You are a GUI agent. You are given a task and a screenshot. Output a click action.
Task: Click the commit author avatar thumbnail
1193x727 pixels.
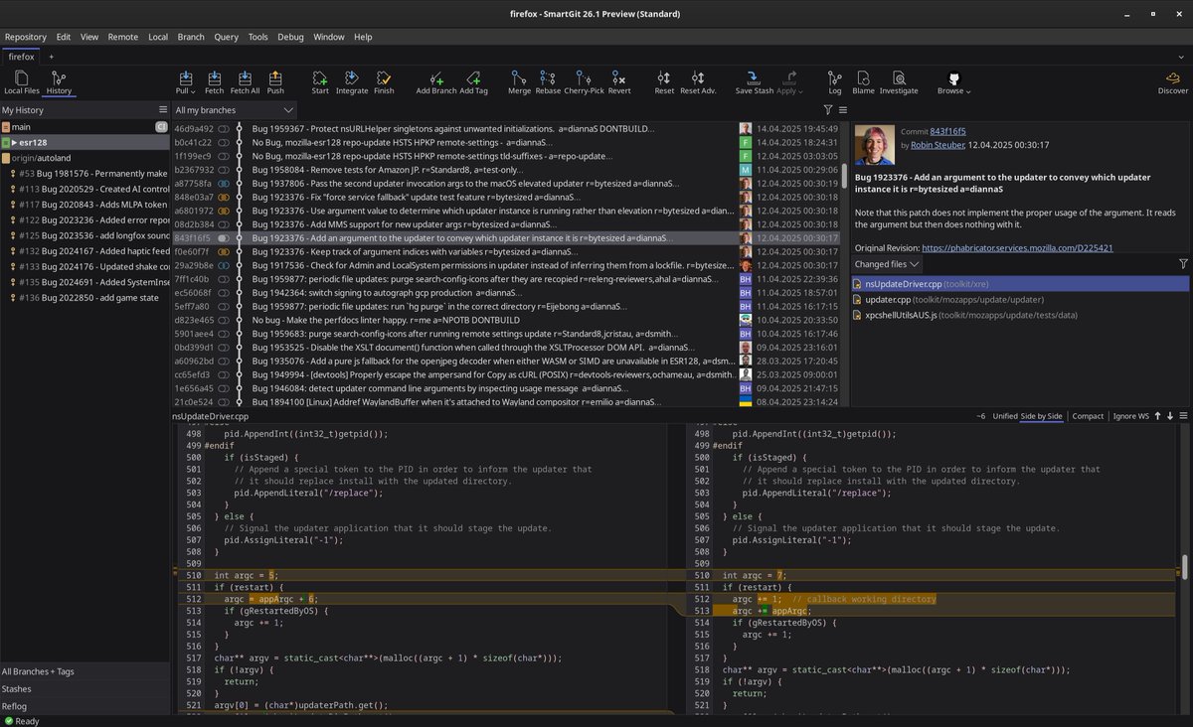[875, 145]
